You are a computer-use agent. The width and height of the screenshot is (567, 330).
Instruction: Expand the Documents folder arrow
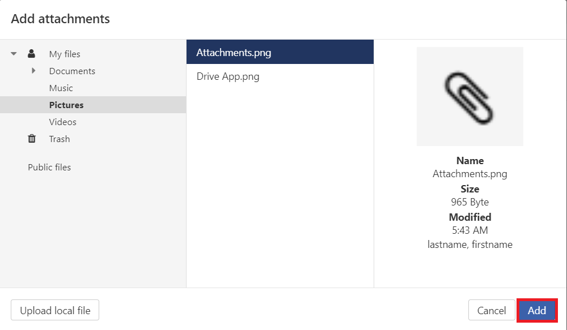click(33, 71)
